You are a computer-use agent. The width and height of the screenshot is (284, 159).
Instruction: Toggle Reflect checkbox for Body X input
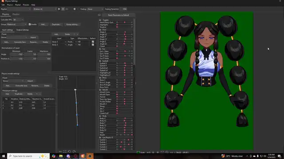click(93, 42)
